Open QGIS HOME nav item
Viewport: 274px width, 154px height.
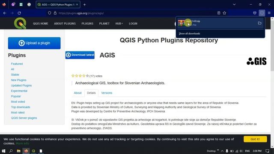click(40, 24)
